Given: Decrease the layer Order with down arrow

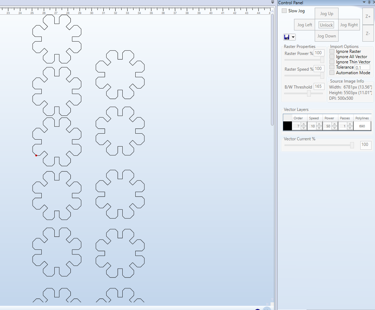Looking at the screenshot, I should pos(304,128).
